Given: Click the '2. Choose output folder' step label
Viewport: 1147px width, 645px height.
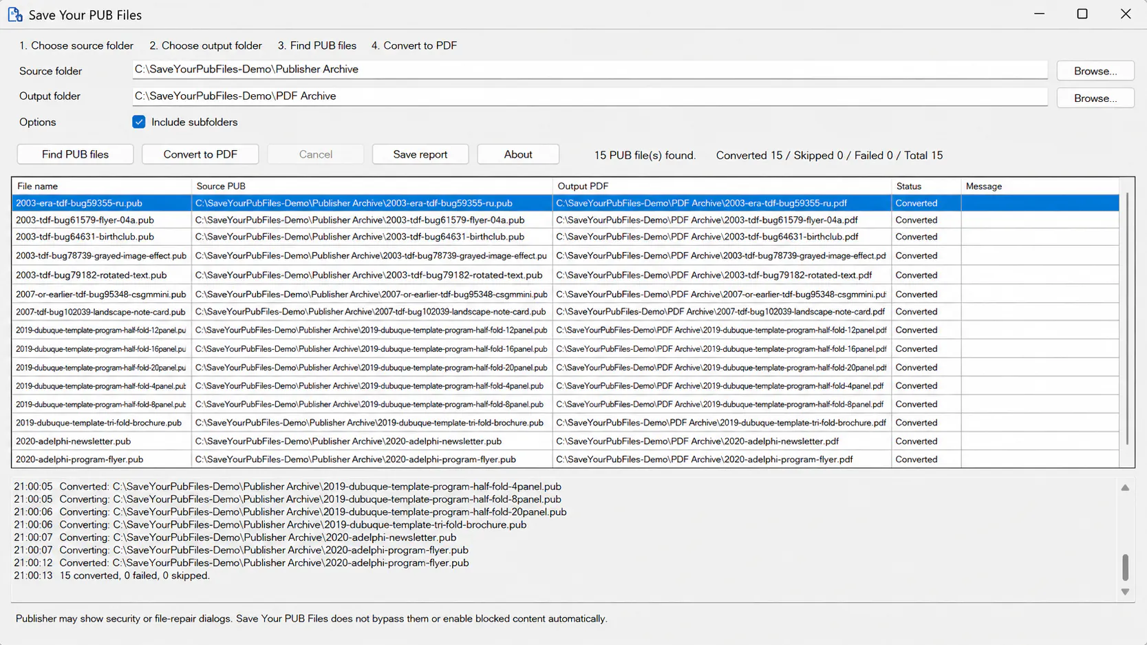Looking at the screenshot, I should (x=206, y=45).
